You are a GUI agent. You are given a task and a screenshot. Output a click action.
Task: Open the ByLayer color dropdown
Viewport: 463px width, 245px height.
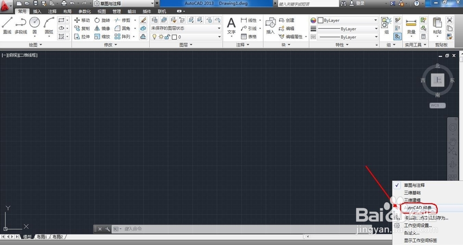(348, 20)
